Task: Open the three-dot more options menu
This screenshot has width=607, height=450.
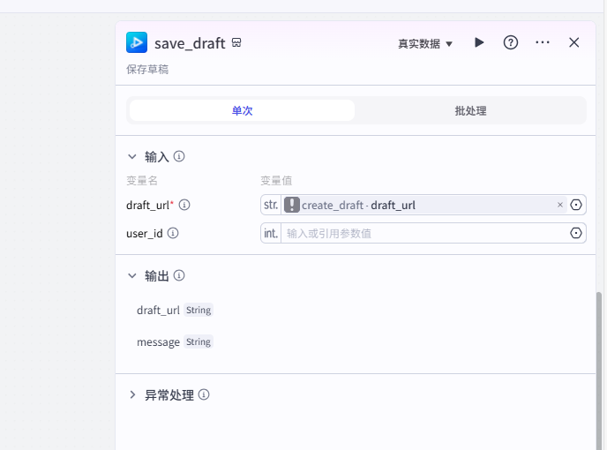Action: (x=543, y=42)
